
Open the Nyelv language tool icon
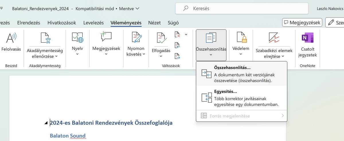77,37
